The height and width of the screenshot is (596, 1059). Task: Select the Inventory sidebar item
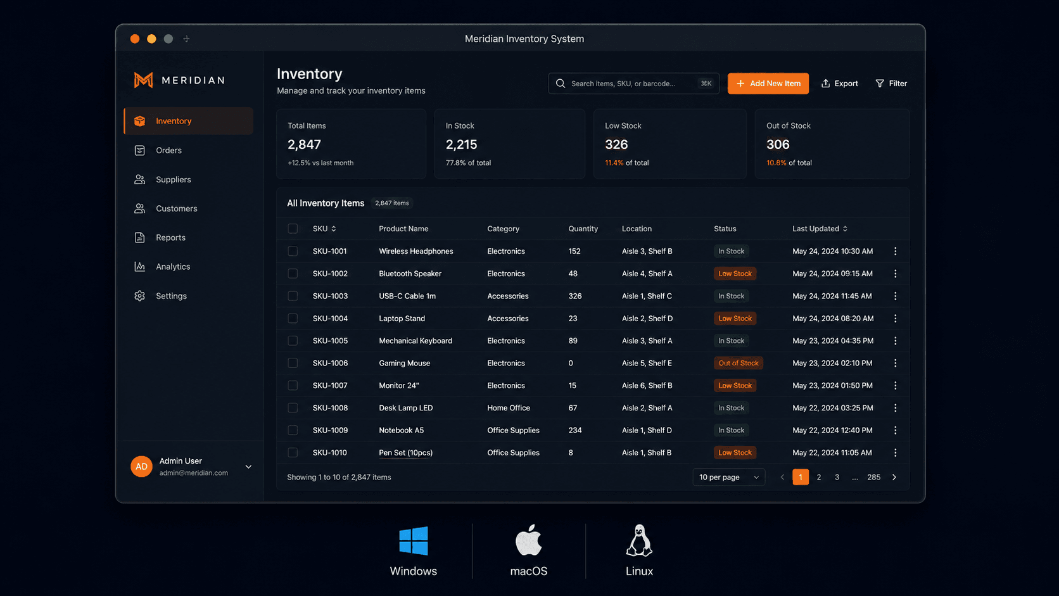point(189,121)
